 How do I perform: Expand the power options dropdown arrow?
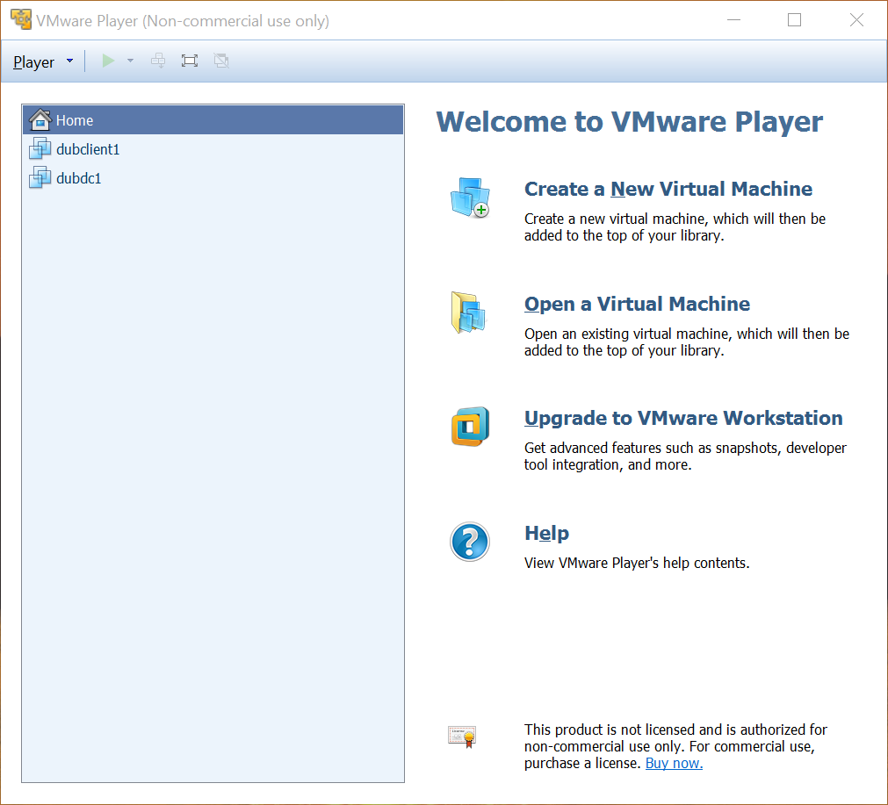[130, 61]
